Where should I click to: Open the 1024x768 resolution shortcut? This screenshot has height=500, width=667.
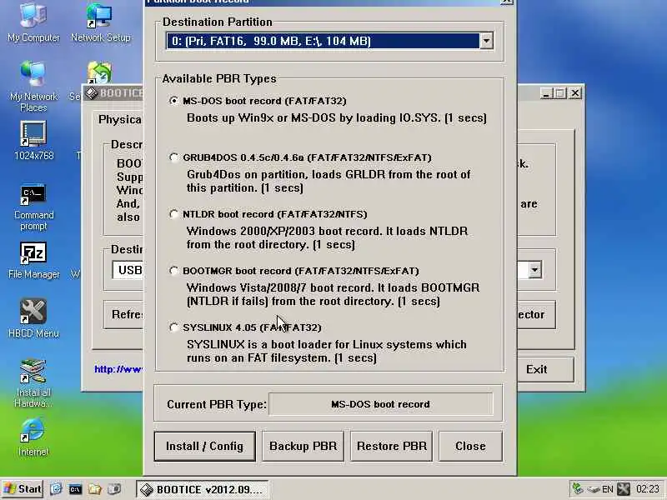point(33,140)
